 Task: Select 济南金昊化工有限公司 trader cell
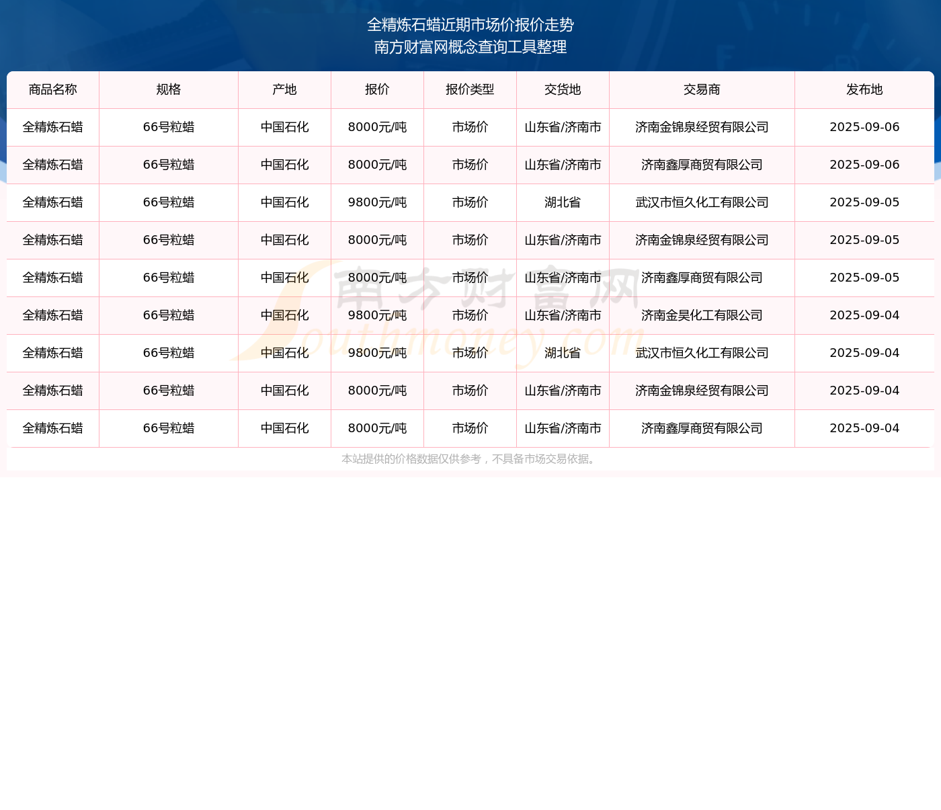pyautogui.click(x=702, y=315)
